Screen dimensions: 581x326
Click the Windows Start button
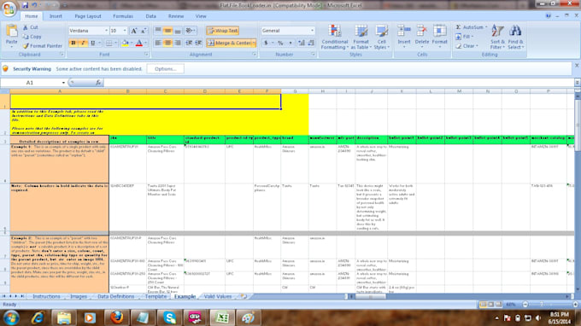coord(11,317)
